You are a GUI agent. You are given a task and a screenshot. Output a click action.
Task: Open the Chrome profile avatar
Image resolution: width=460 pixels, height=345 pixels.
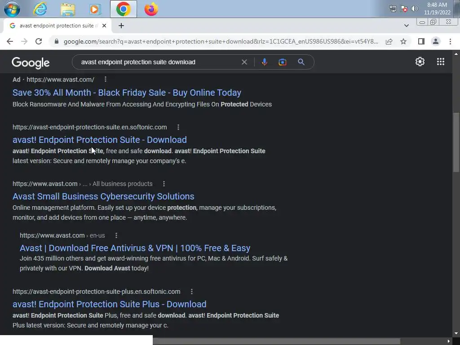click(436, 41)
